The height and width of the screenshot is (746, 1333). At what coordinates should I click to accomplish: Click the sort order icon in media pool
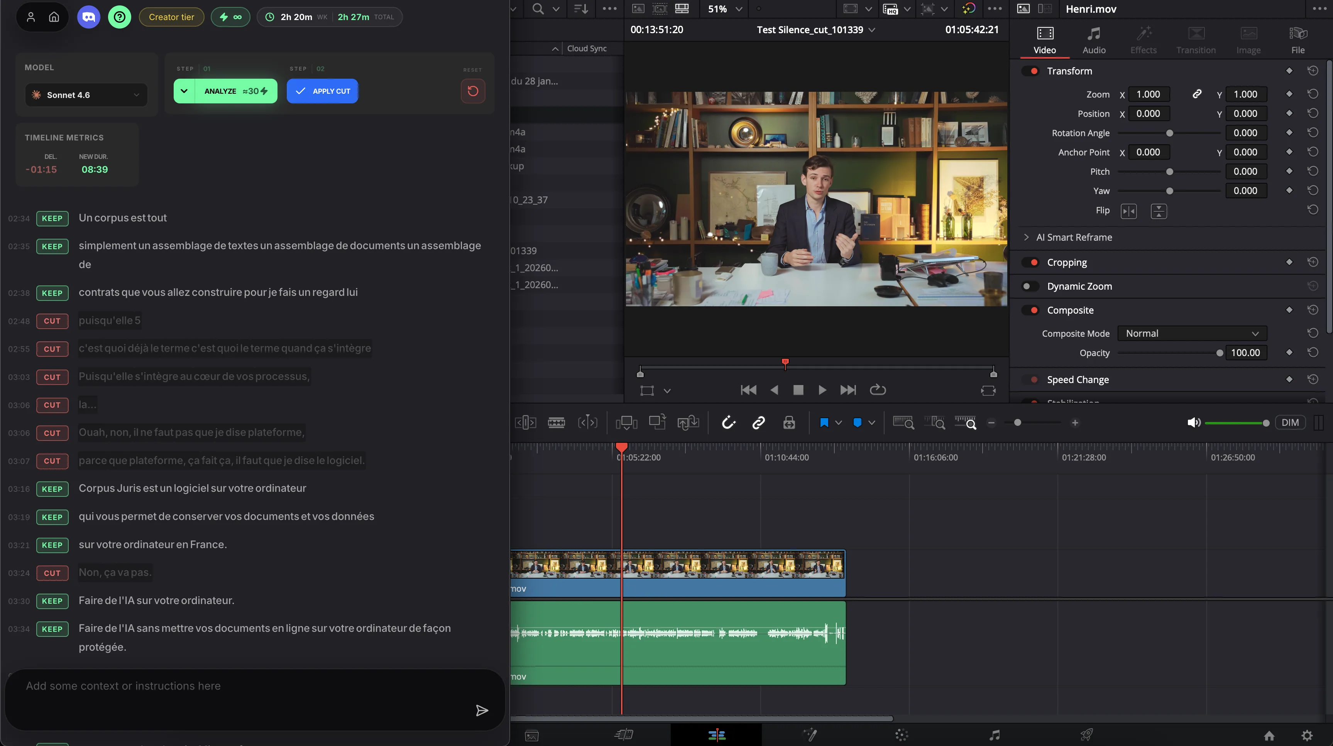580,9
